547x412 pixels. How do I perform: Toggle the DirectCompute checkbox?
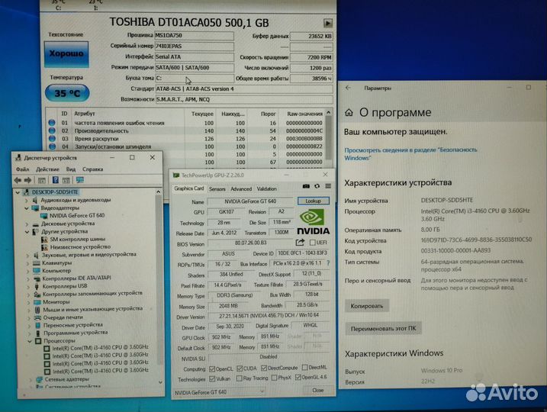[x=264, y=368]
